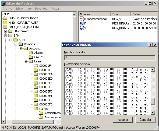Click the folder icon of 000003ED

point(36,79)
